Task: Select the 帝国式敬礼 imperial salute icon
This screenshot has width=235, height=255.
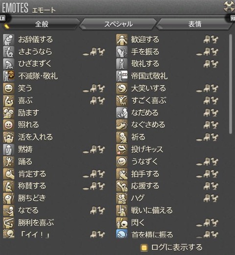Action: (122, 76)
